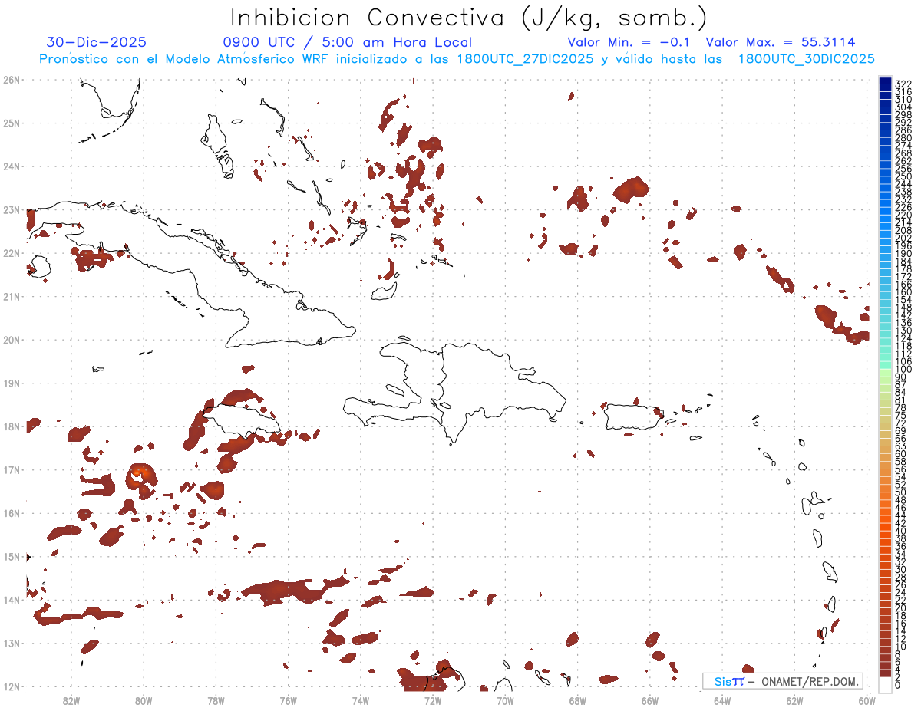Click the title 'Inhibicion Convectiva (J/kg, somb.)'

pos(468,18)
